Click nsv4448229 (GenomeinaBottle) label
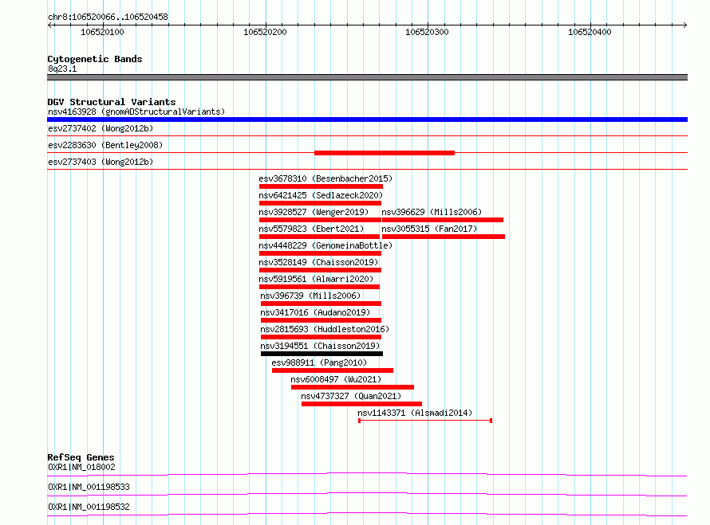This screenshot has height=525, width=710. click(325, 245)
